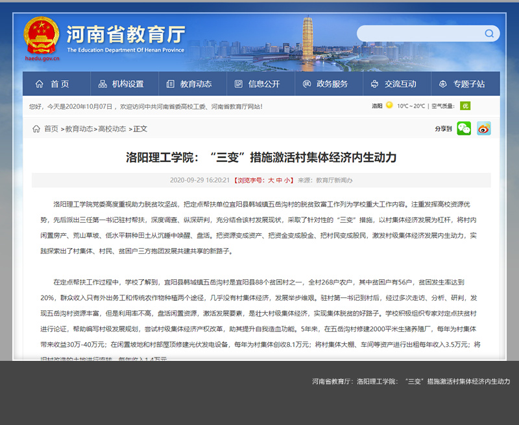
Task: Open 教育动态 navigation menu
Action: pos(189,84)
